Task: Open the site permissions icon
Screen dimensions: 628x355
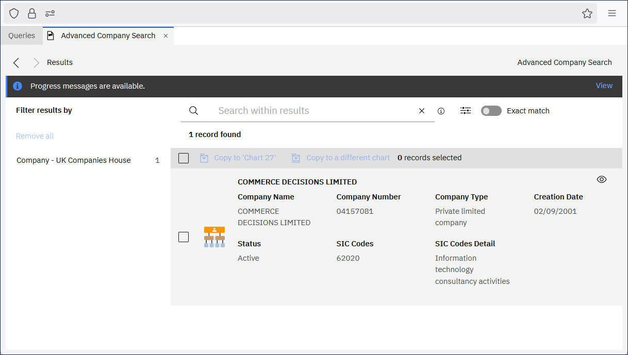Action: point(50,13)
